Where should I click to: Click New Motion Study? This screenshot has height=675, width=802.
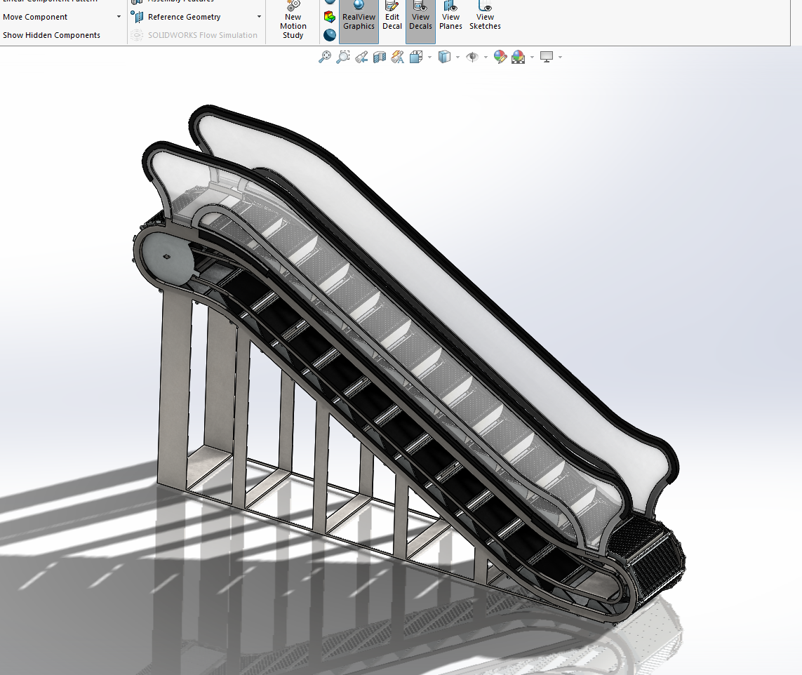(x=293, y=21)
